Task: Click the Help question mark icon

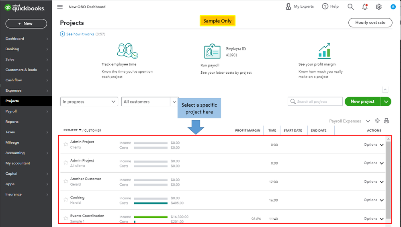Action: coord(325,6)
